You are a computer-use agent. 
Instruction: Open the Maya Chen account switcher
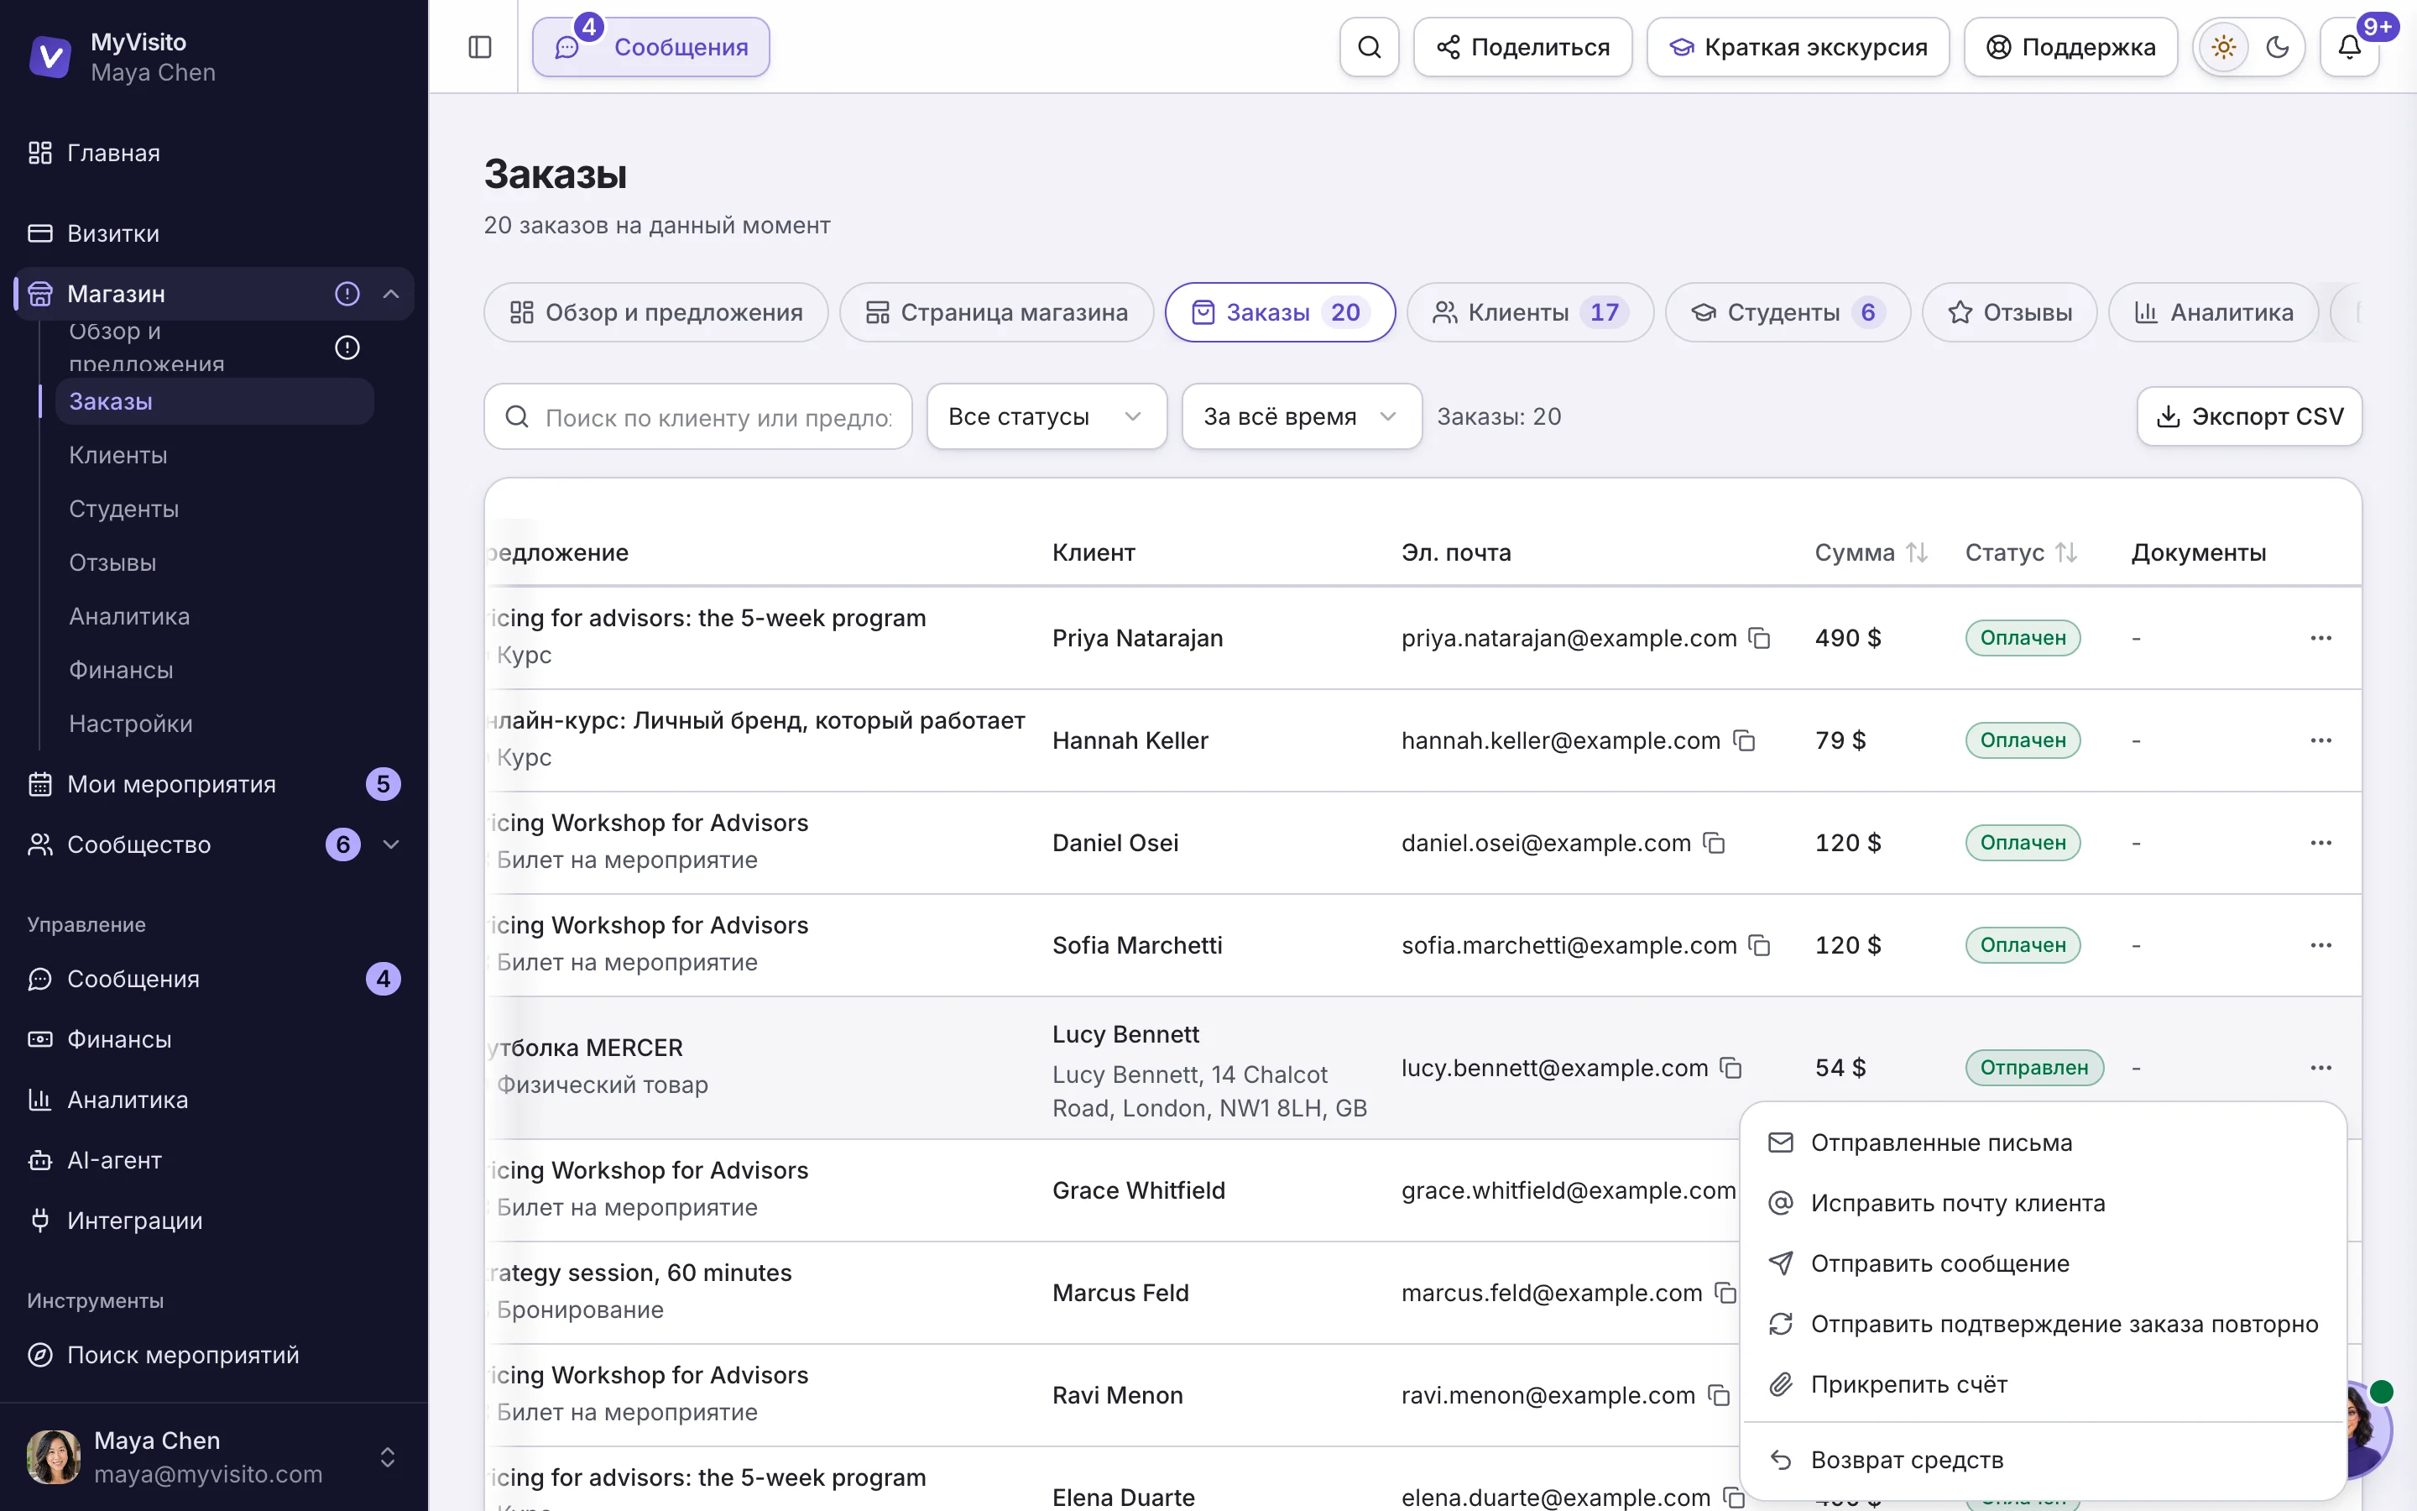[x=214, y=1457]
